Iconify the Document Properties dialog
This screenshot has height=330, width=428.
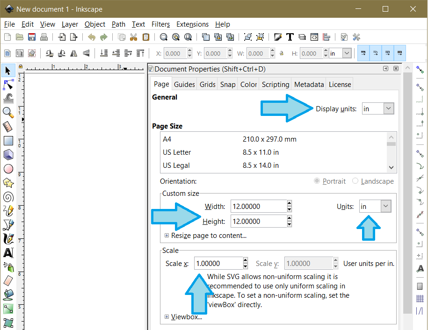(x=385, y=68)
